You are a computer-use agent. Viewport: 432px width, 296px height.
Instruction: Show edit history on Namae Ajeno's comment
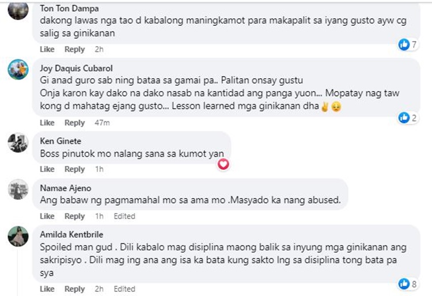click(124, 217)
